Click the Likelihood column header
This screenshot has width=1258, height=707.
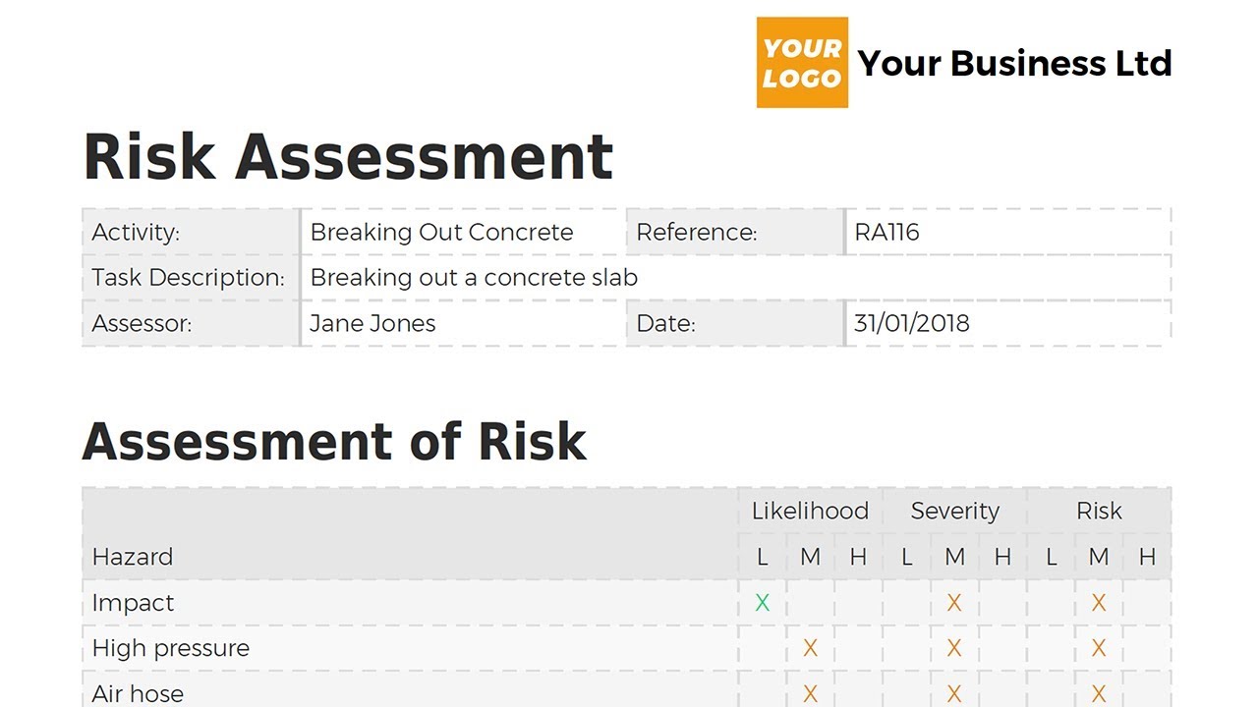[810, 511]
